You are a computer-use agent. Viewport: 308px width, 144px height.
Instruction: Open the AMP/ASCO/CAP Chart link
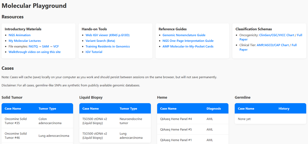(273, 45)
